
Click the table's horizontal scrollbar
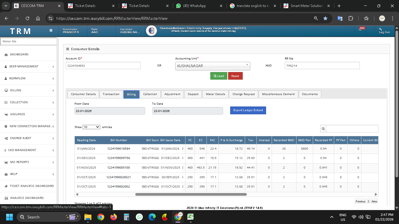click(191, 194)
